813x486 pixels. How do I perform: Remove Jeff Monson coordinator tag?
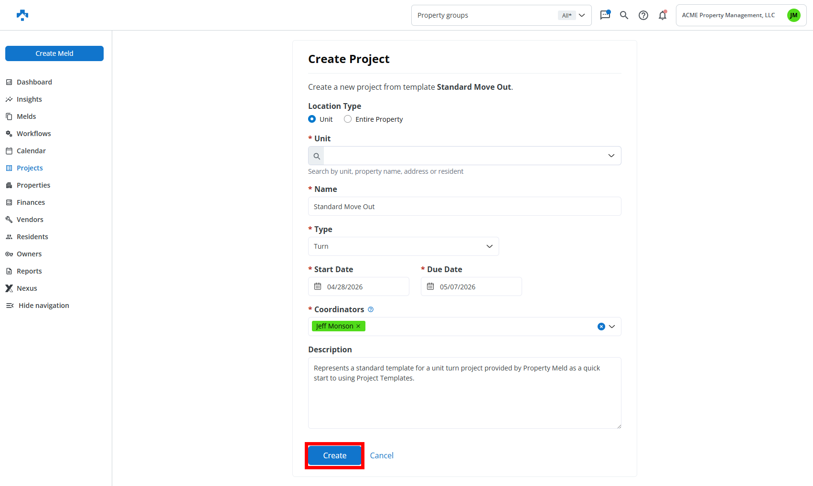point(358,326)
